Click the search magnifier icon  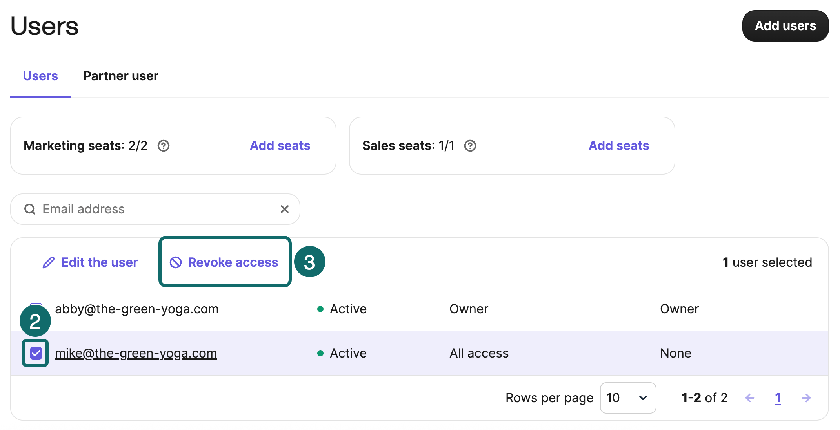(x=30, y=209)
